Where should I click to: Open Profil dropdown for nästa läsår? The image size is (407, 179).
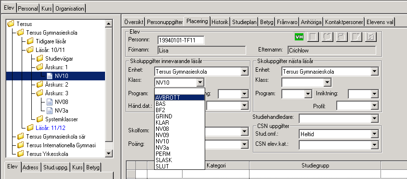(x=374, y=105)
